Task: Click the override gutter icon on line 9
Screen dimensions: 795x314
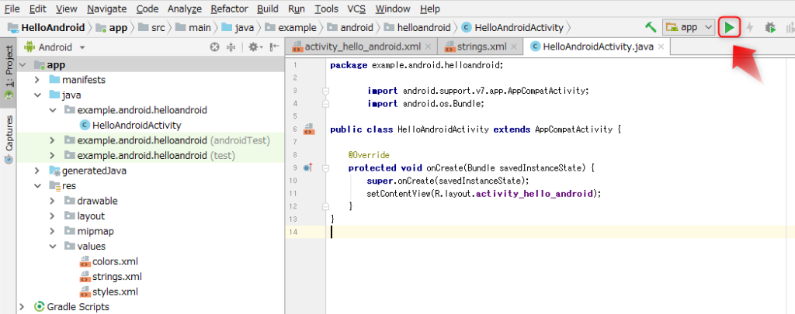Action: pos(309,167)
